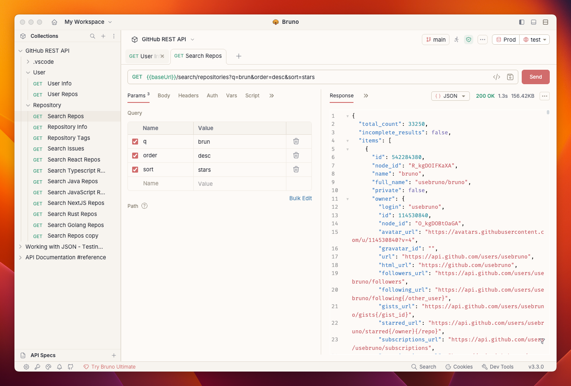This screenshot has height=386, width=571.
Task: Open the Collections options menu with three dots
Action: (114, 36)
